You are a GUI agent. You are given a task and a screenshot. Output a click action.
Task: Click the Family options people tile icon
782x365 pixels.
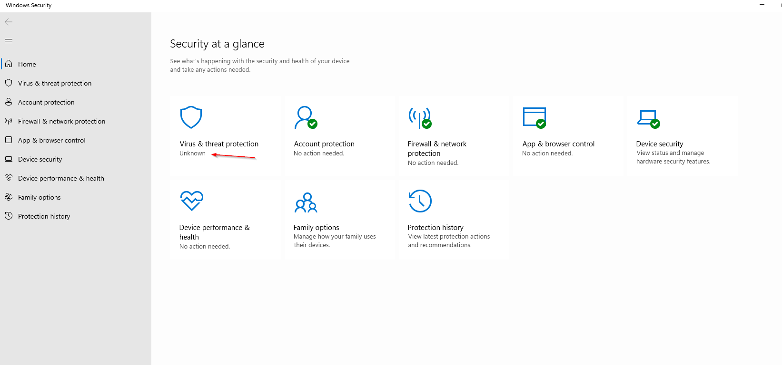tap(306, 202)
